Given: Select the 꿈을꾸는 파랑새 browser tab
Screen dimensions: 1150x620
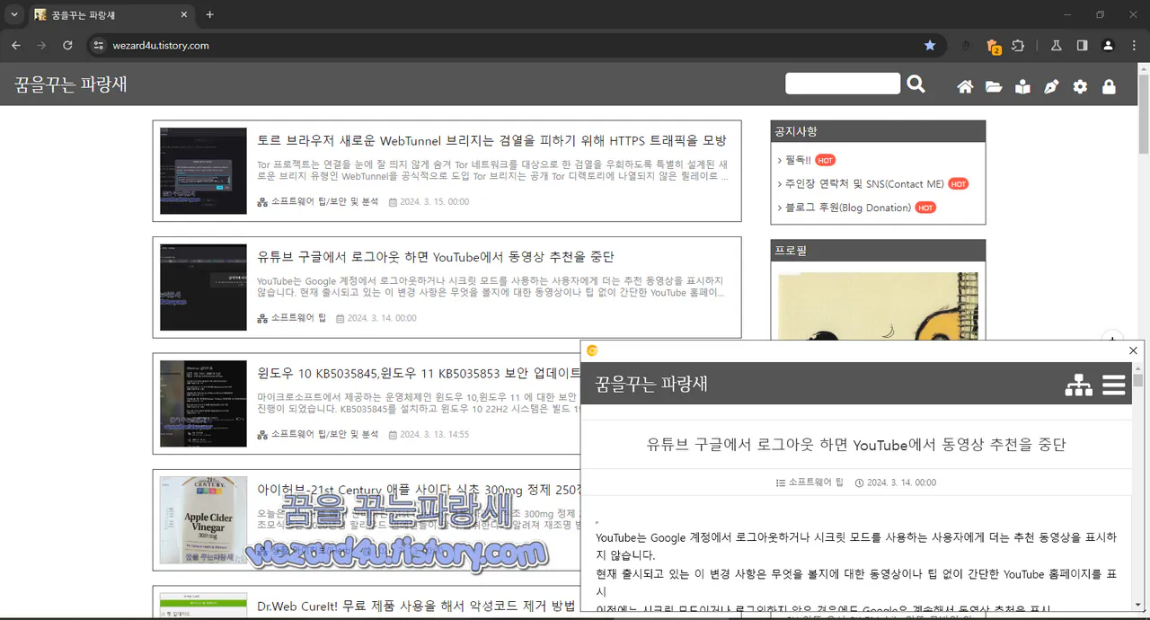Looking at the screenshot, I should pos(111,15).
